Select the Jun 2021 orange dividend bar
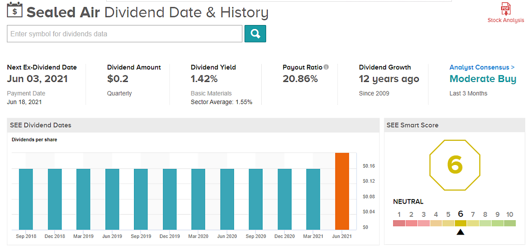527x247 pixels. [342, 191]
